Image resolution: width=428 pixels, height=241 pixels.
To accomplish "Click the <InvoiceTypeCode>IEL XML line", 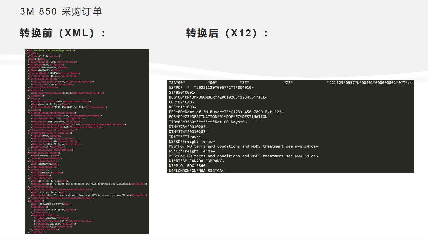I will point(54,76).
